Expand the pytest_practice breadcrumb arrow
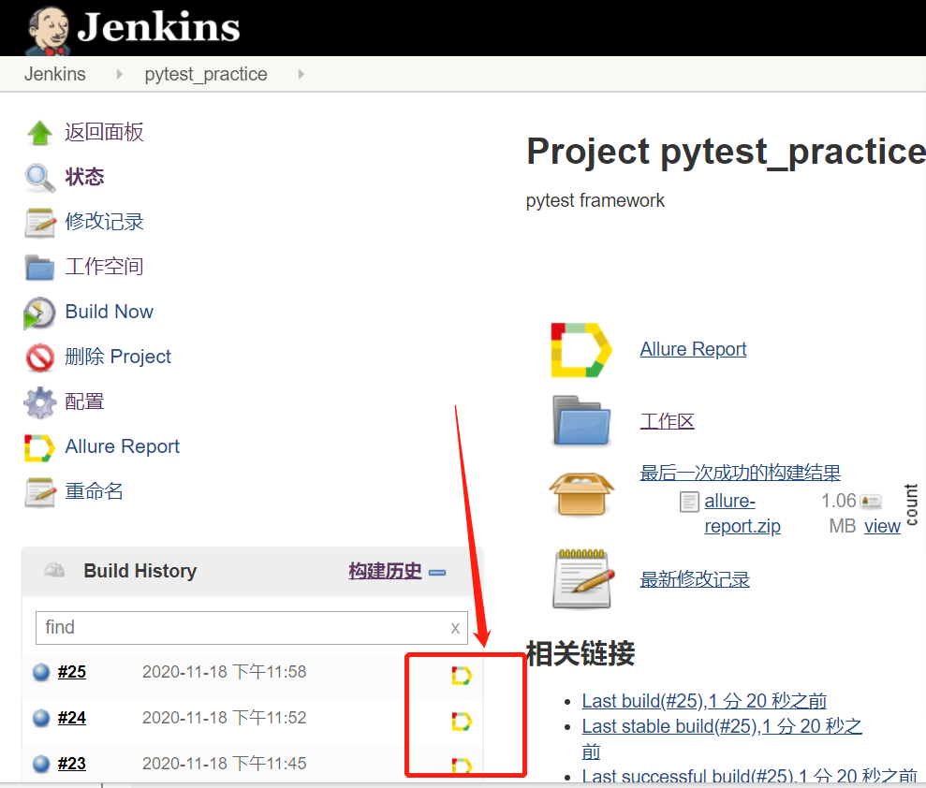The image size is (926, 788). [x=301, y=74]
